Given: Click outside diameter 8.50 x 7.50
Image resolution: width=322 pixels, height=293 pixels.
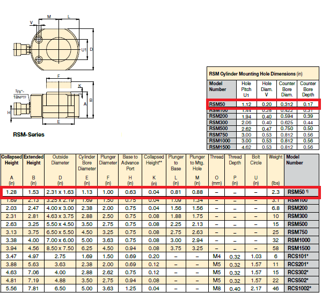Looking at the screenshot, I should [60, 249].
